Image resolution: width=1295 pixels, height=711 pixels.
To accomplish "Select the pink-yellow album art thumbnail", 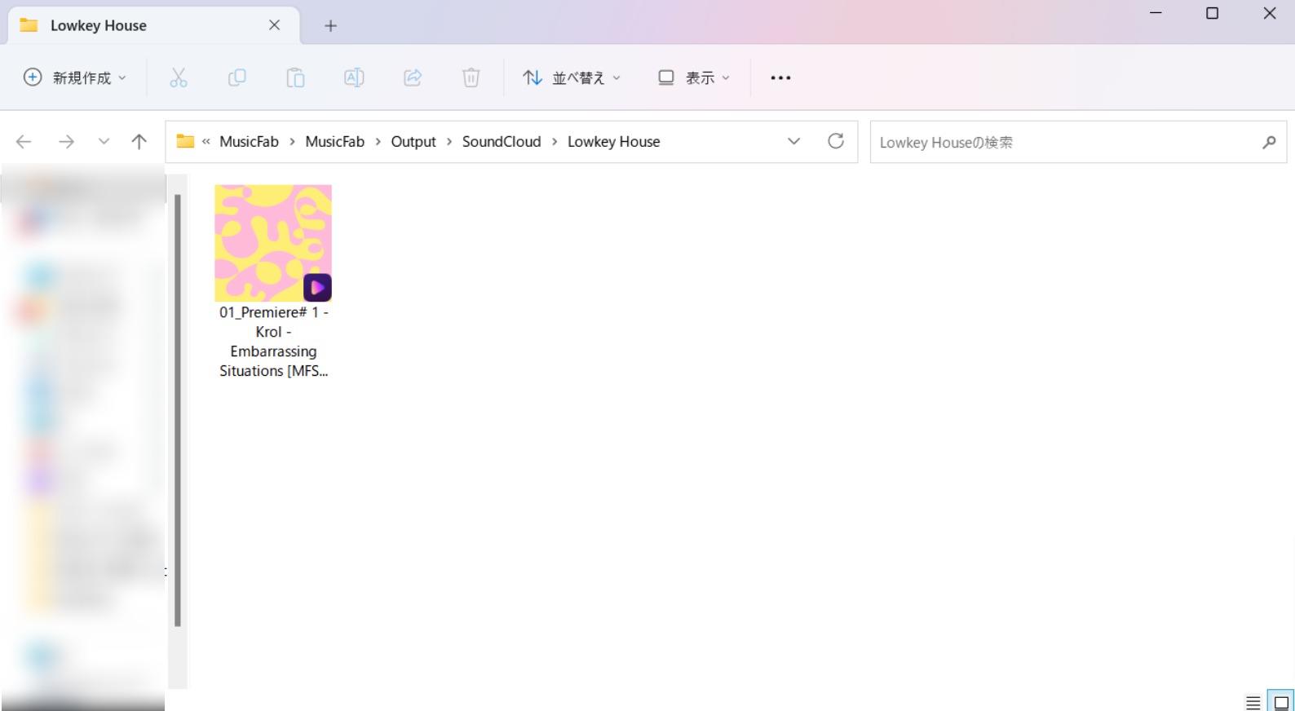I will pyautogui.click(x=273, y=243).
